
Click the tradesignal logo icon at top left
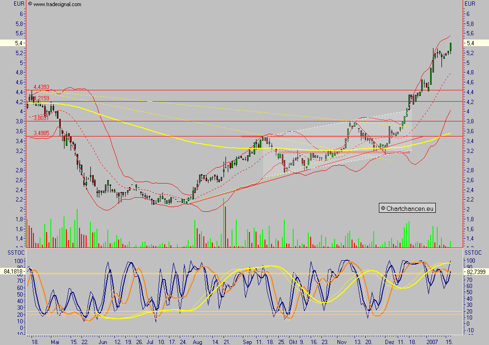[x=30, y=4]
